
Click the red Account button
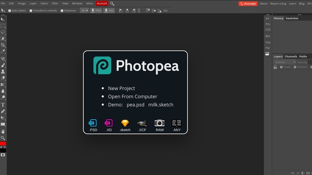pyautogui.click(x=102, y=3)
